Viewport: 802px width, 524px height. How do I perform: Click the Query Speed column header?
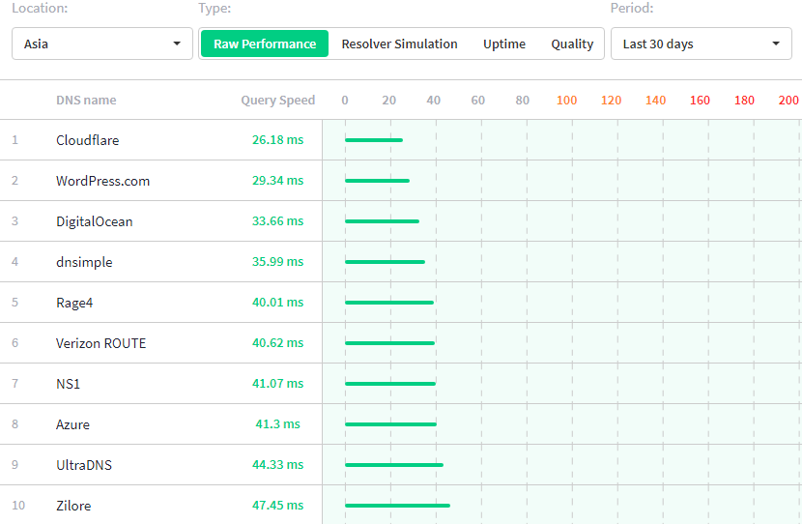(x=277, y=101)
